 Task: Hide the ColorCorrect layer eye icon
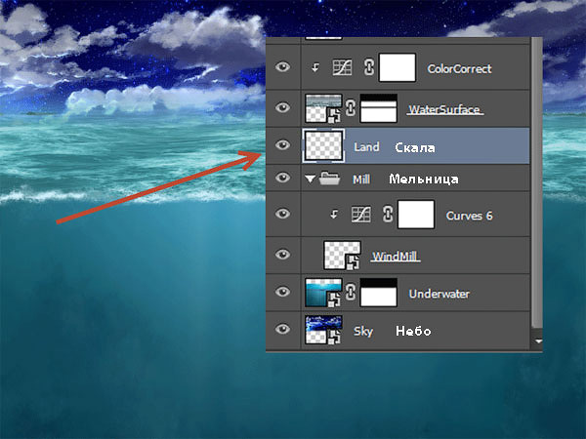tap(283, 67)
